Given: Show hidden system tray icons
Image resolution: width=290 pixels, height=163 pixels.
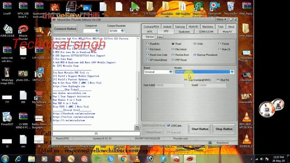Looking at the screenshot, I should [251, 159].
